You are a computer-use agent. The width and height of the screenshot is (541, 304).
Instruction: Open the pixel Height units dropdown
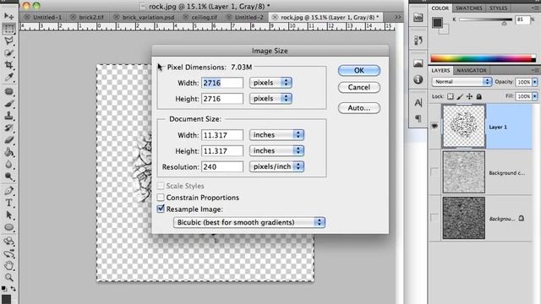[x=270, y=99]
